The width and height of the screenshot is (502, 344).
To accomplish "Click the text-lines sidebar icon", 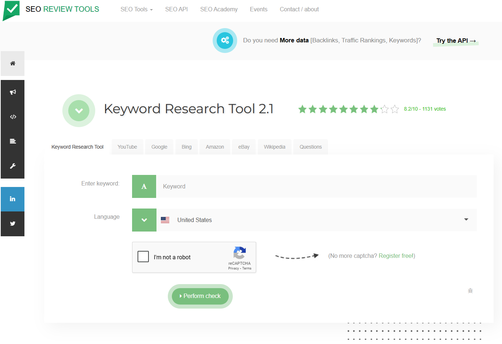I will coord(12,141).
